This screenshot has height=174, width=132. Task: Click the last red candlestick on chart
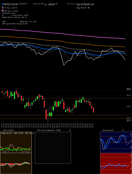tap(93, 110)
